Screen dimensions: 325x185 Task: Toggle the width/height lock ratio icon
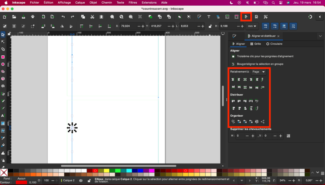210,26
